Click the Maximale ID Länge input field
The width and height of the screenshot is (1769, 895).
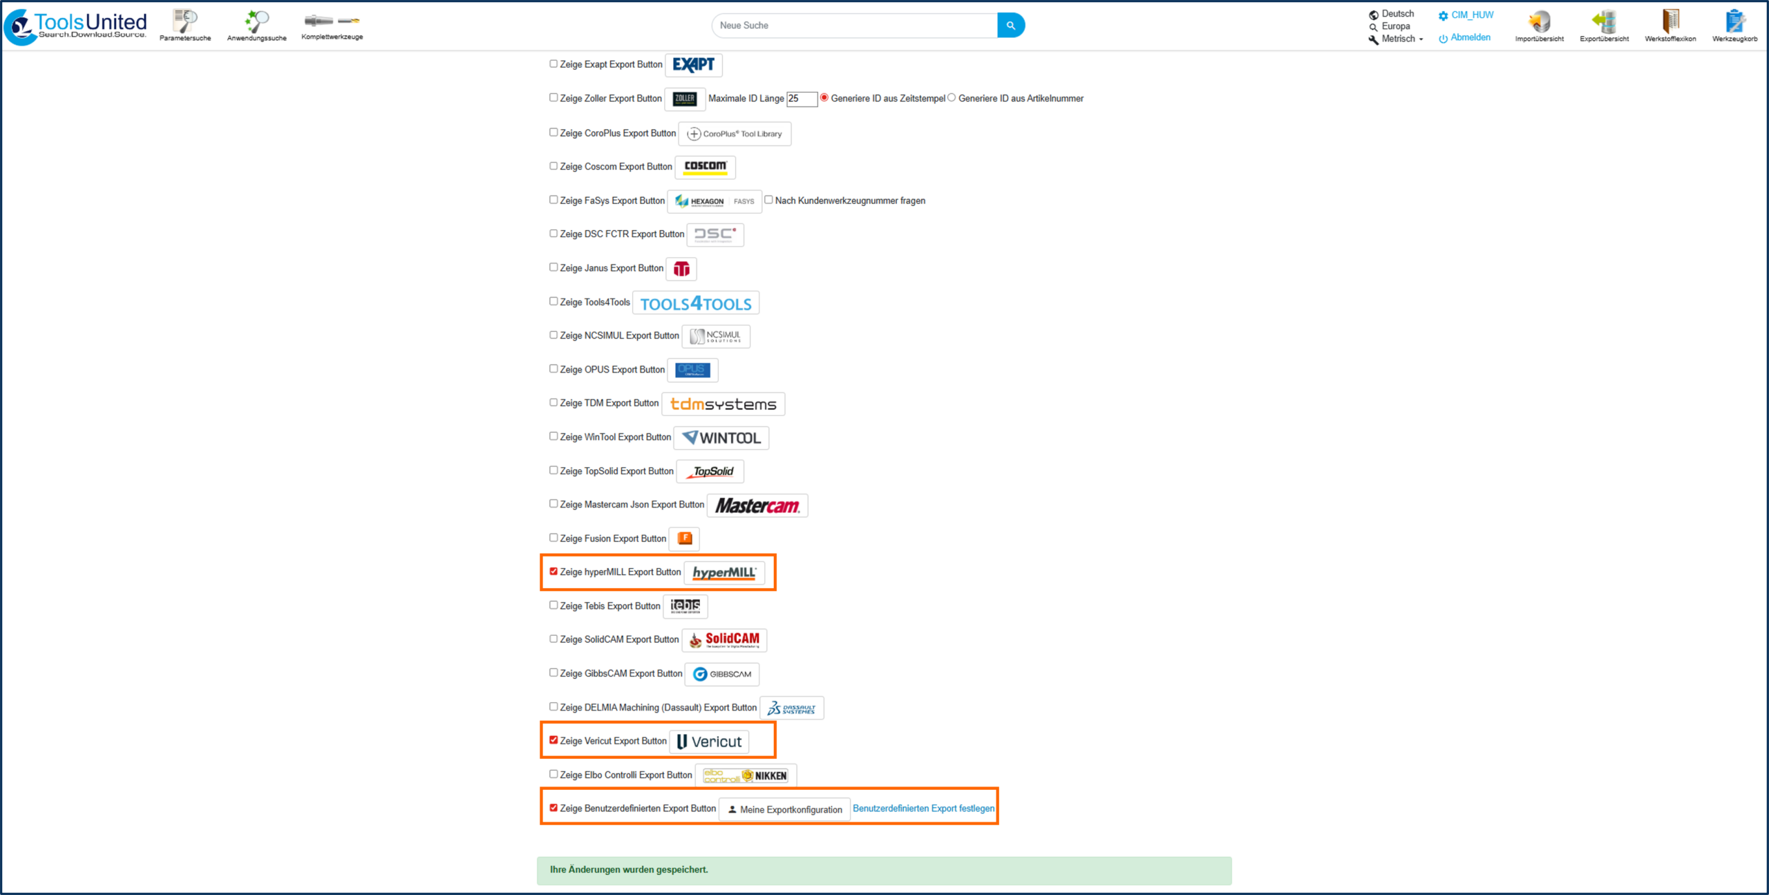[802, 99]
